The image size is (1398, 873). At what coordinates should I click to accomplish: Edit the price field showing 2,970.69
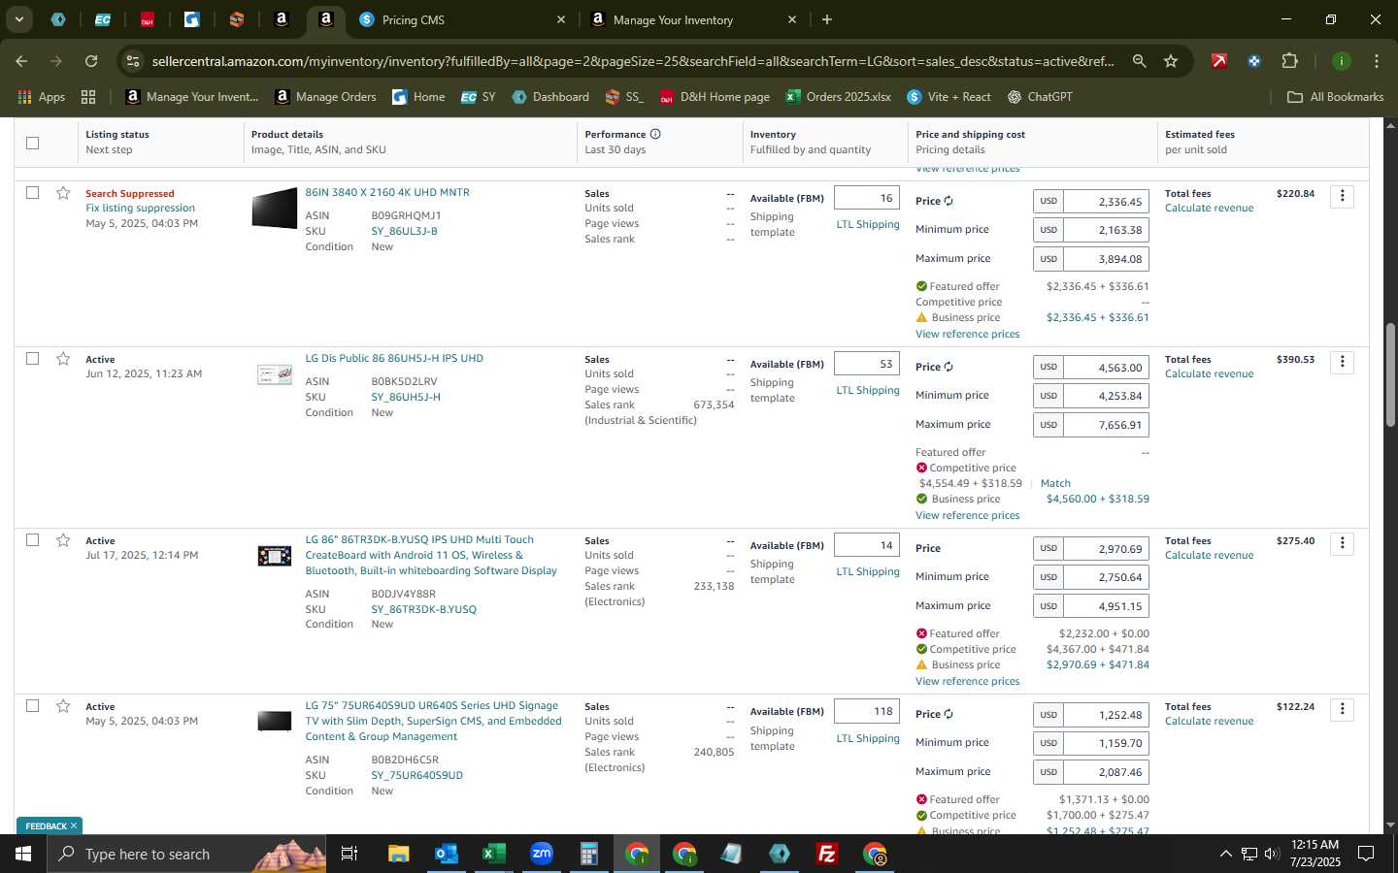point(1107,548)
